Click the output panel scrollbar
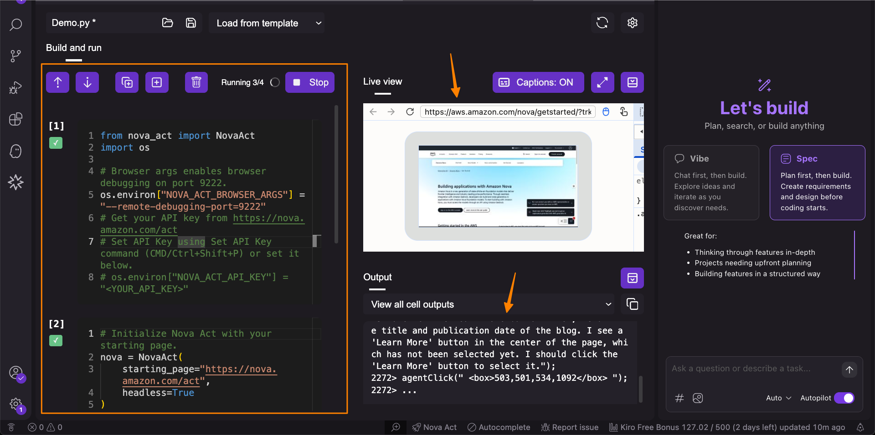The width and height of the screenshot is (875, 435). [641, 389]
